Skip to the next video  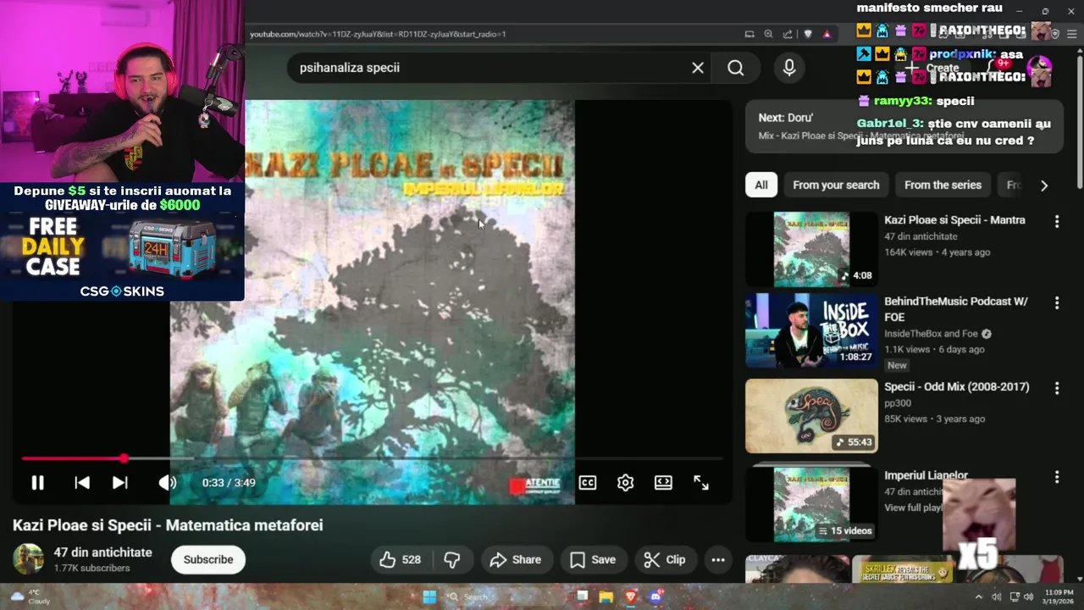120,483
